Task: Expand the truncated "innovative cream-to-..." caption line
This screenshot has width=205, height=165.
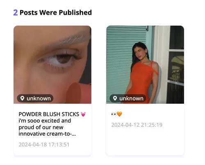Action: click(47, 134)
